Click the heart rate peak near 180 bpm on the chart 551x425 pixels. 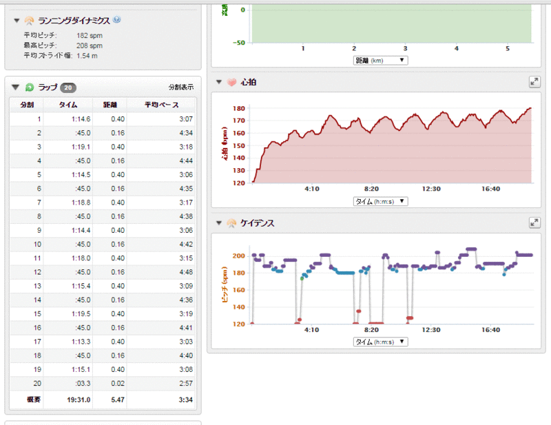[530, 108]
